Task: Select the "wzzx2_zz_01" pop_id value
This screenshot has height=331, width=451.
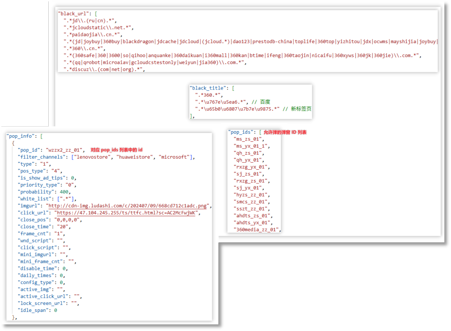Action: point(65,150)
